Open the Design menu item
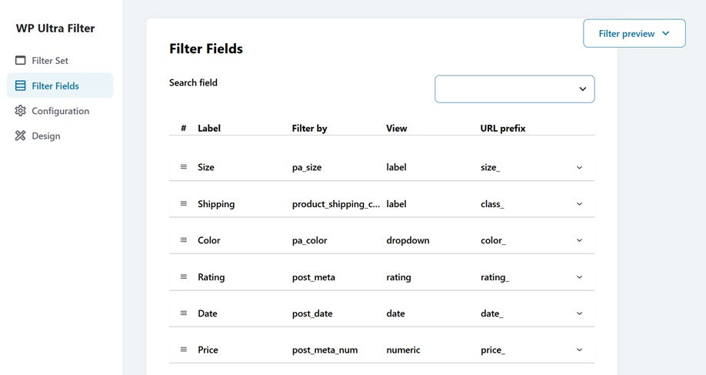 [46, 136]
